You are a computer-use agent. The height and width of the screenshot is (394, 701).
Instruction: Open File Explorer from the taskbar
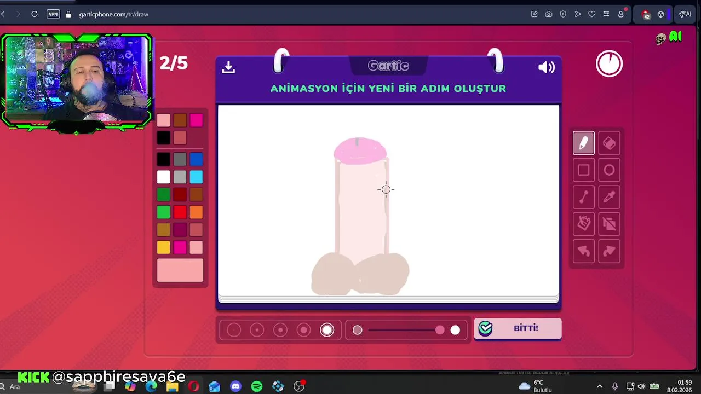[173, 386]
